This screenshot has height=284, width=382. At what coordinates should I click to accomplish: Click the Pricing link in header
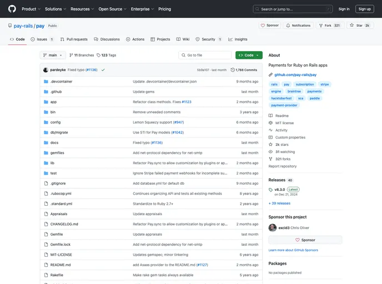pos(165,9)
